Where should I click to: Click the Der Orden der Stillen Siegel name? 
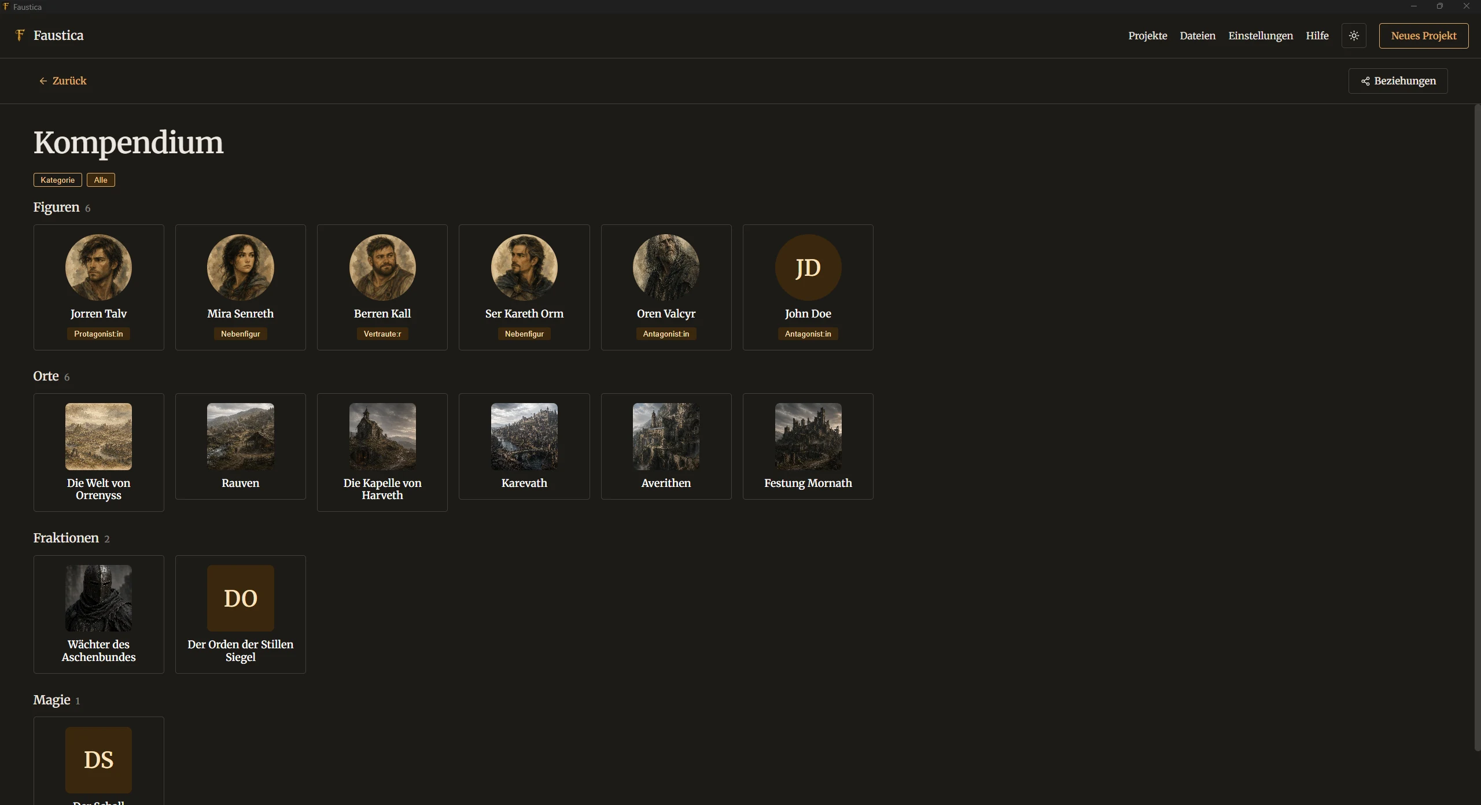(240, 651)
